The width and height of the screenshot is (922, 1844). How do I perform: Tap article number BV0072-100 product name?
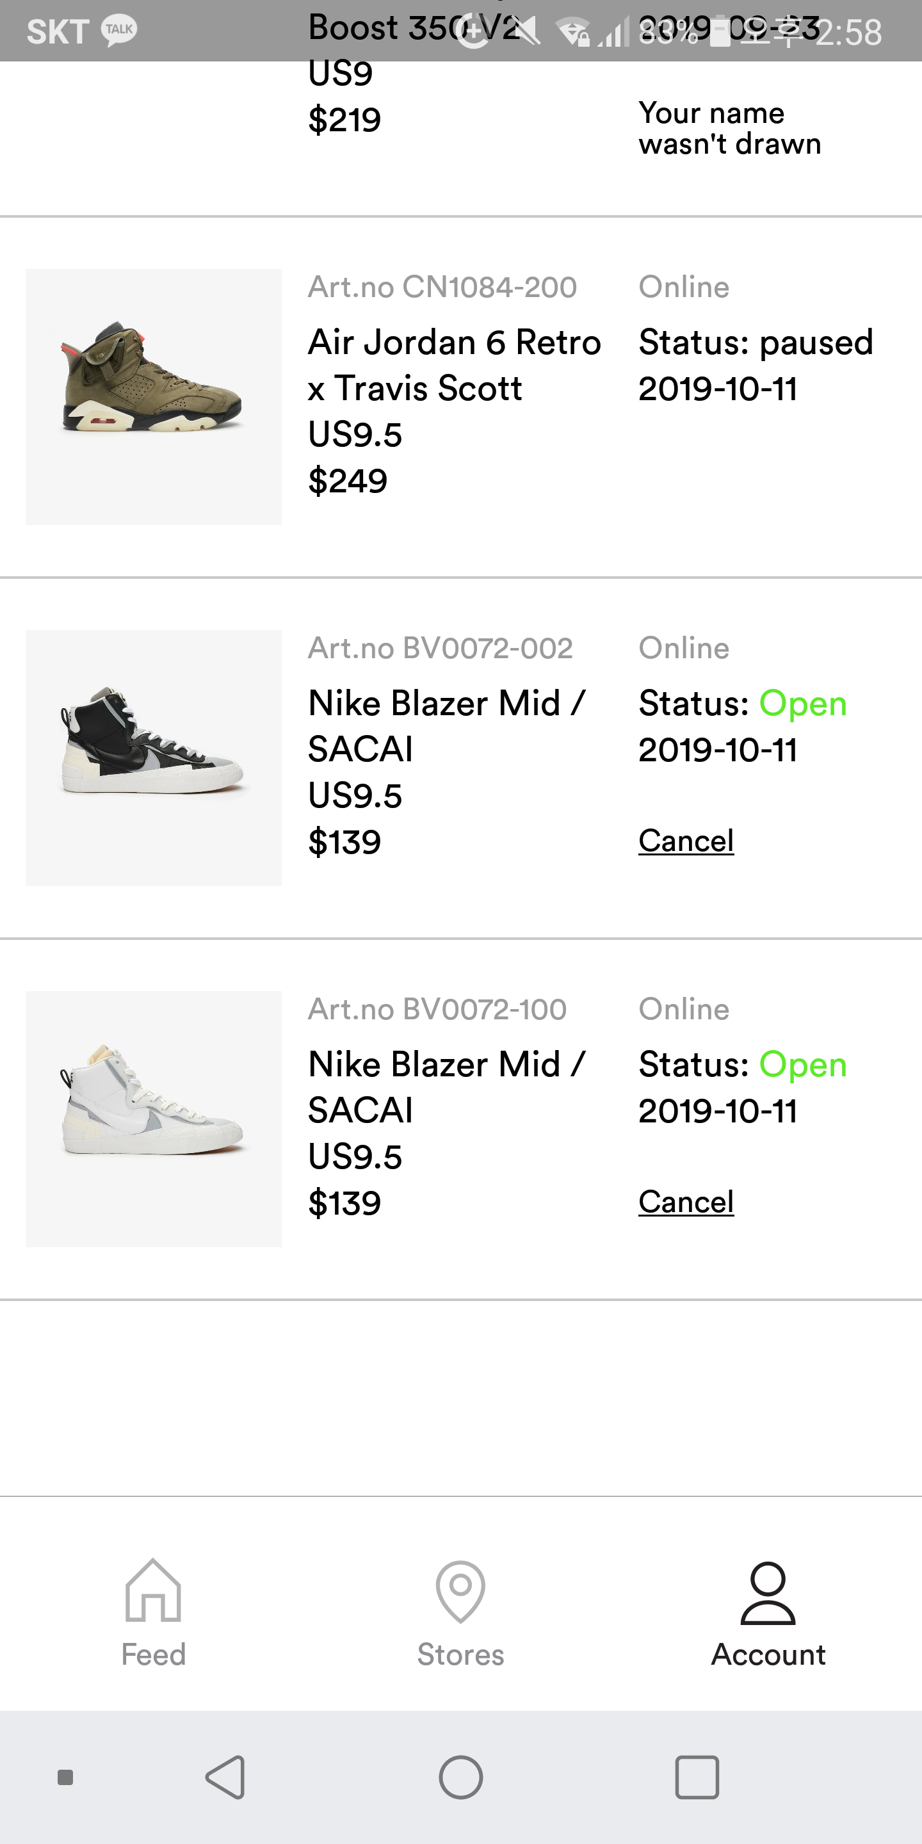click(447, 1087)
